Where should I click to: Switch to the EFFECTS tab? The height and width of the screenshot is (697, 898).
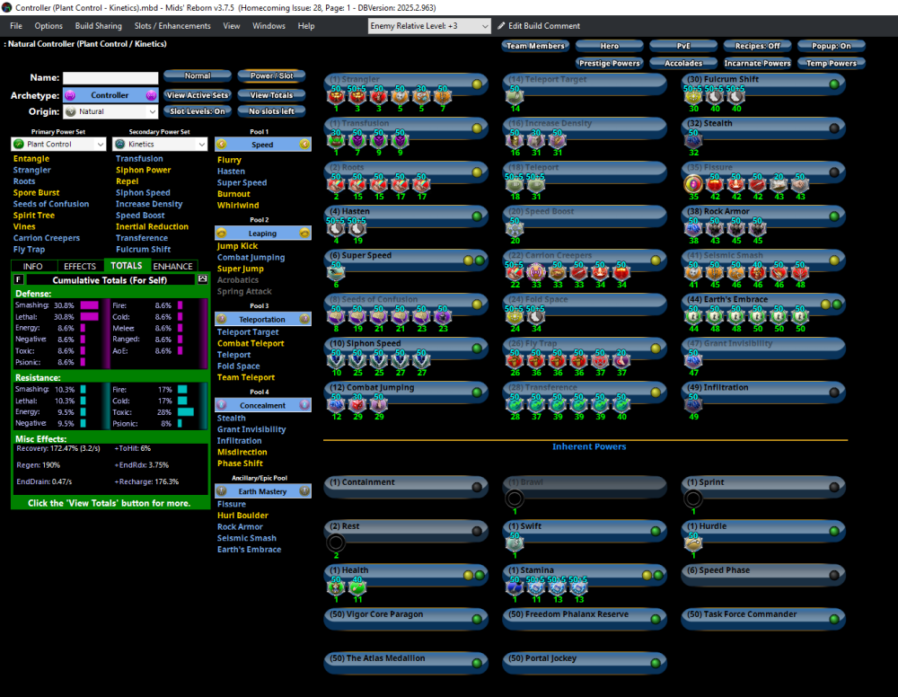tap(80, 266)
